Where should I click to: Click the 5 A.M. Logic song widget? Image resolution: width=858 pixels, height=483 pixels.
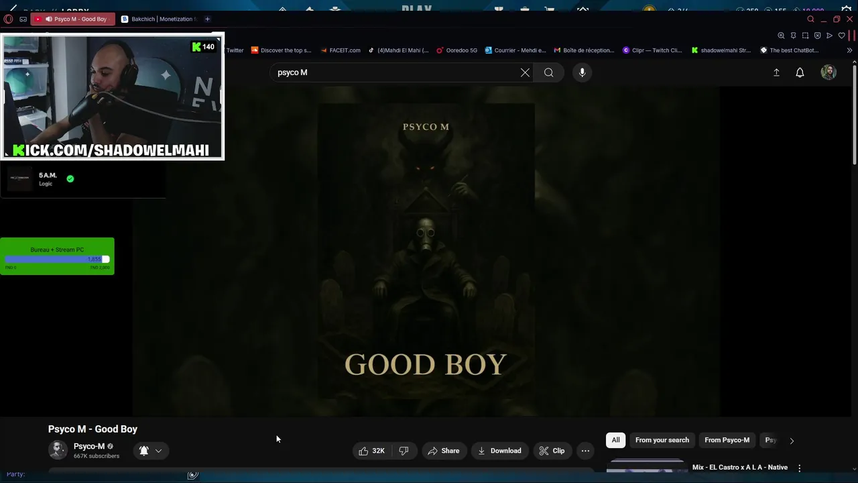click(82, 179)
